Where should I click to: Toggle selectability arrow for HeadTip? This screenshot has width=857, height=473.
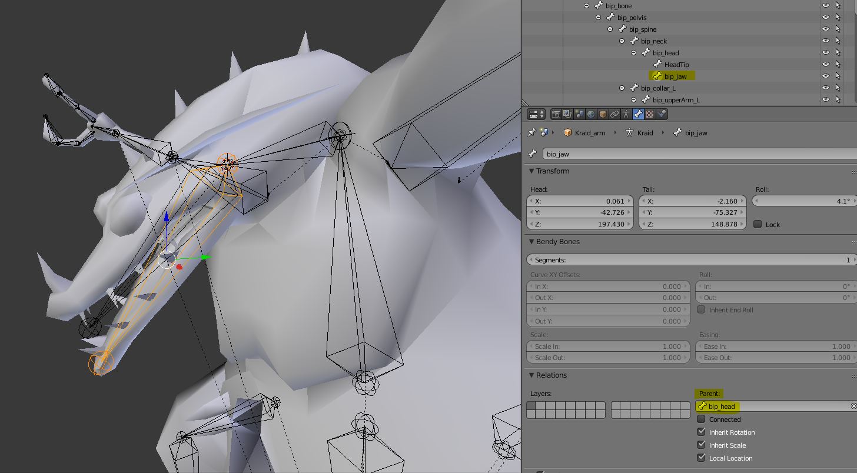click(x=838, y=65)
